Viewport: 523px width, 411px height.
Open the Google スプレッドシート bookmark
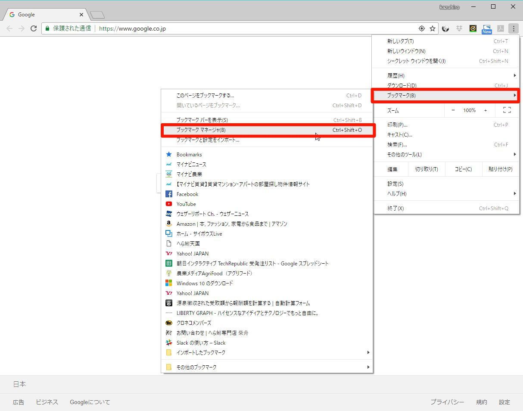coord(267,263)
